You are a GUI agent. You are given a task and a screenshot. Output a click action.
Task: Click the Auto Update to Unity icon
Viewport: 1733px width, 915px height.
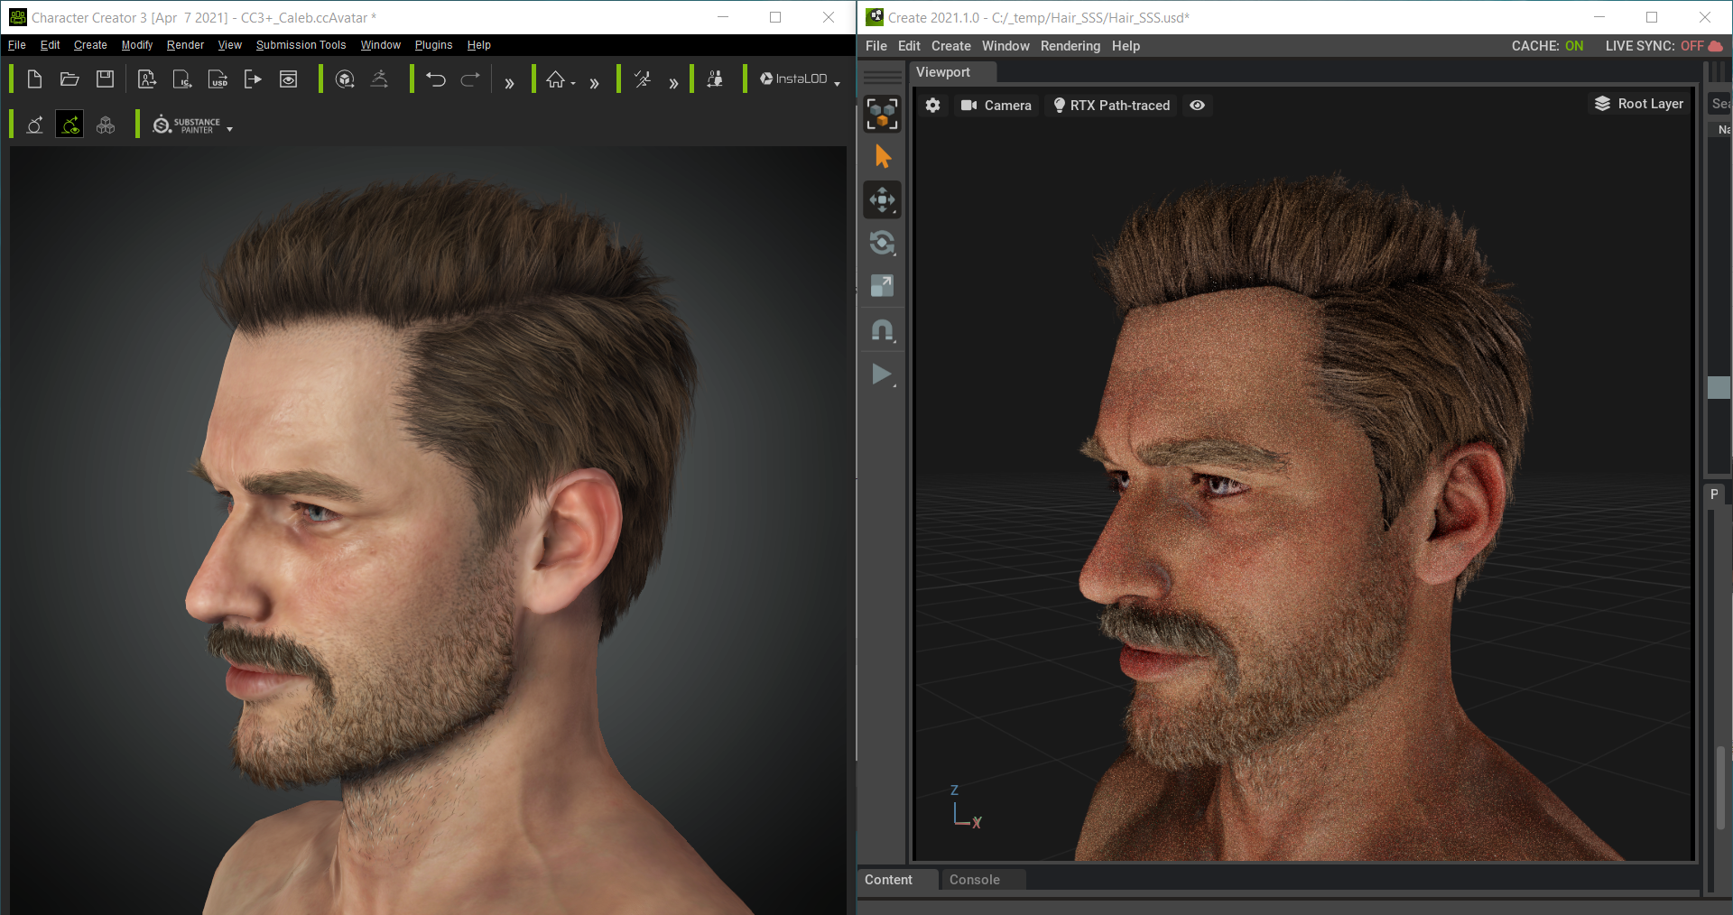pyautogui.click(x=35, y=125)
